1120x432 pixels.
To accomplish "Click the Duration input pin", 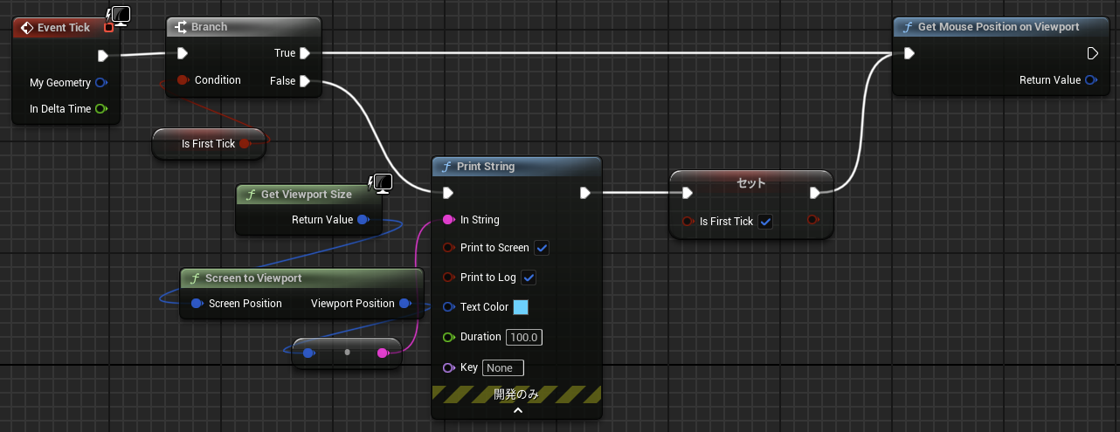I will [x=449, y=337].
